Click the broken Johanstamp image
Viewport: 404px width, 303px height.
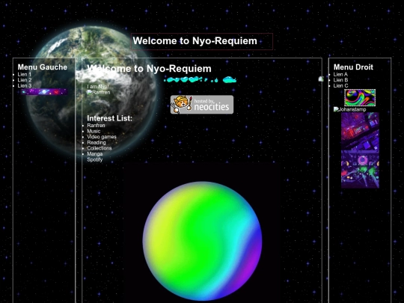(349, 109)
